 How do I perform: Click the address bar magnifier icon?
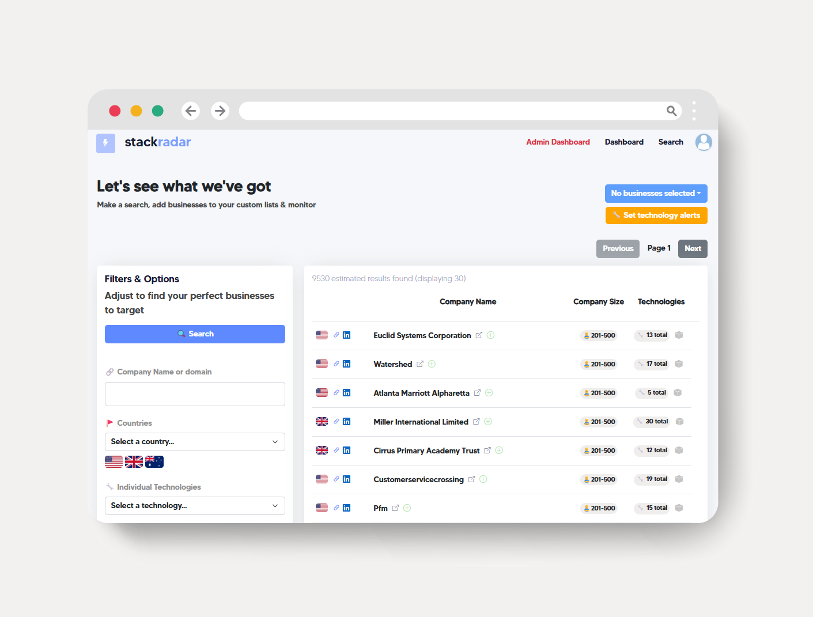coord(671,111)
